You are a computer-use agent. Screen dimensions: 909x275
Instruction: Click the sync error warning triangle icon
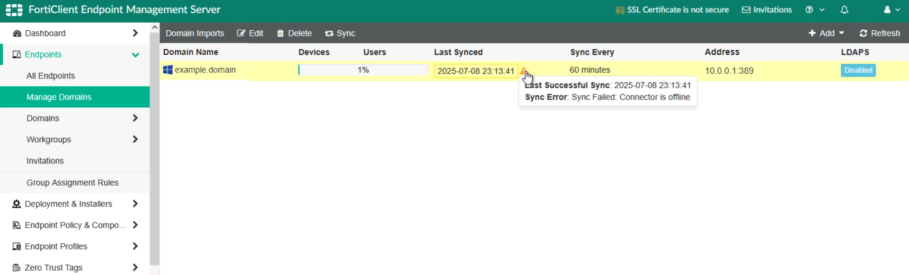click(524, 71)
